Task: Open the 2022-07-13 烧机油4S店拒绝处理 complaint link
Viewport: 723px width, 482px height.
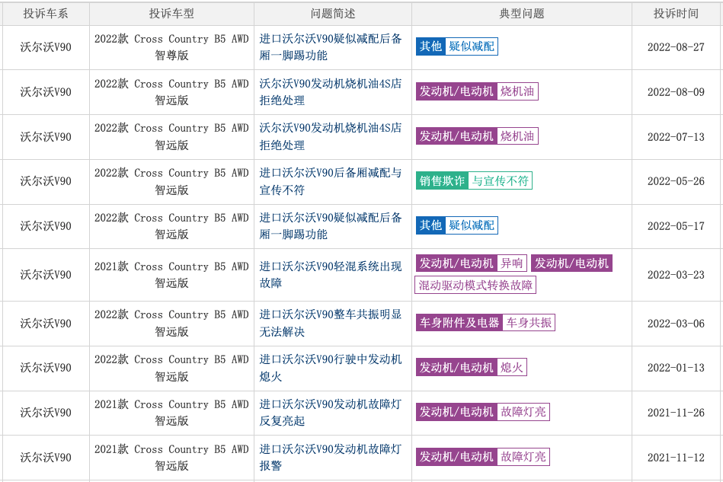Action: [330, 136]
